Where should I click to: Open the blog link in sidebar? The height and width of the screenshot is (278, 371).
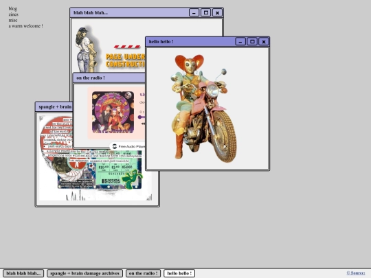click(13, 9)
